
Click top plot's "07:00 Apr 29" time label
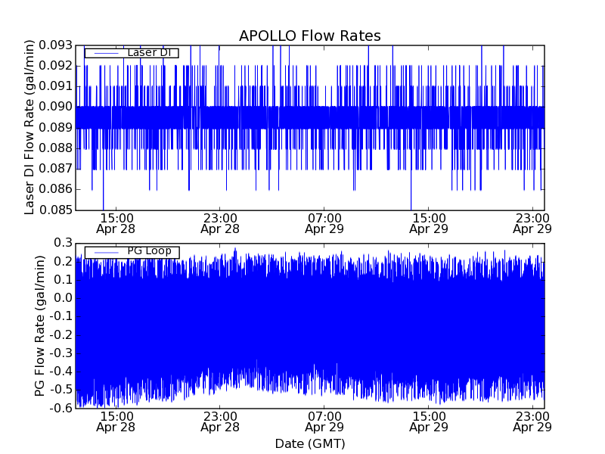pyautogui.click(x=324, y=222)
